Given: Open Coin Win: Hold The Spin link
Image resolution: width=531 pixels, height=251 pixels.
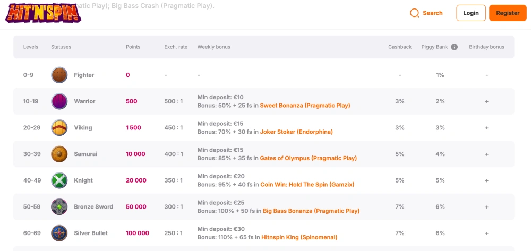Looking at the screenshot, I should coord(307,185).
